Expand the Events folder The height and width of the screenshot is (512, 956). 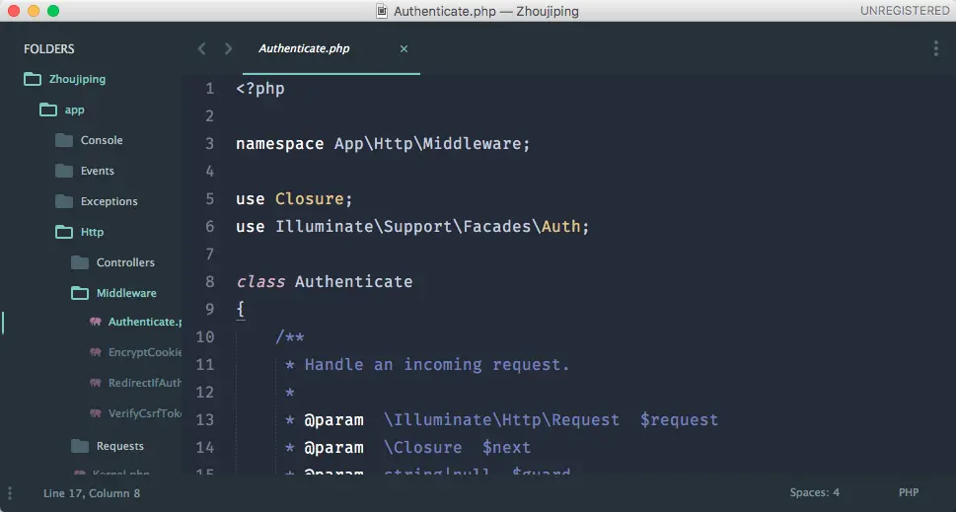tap(98, 171)
